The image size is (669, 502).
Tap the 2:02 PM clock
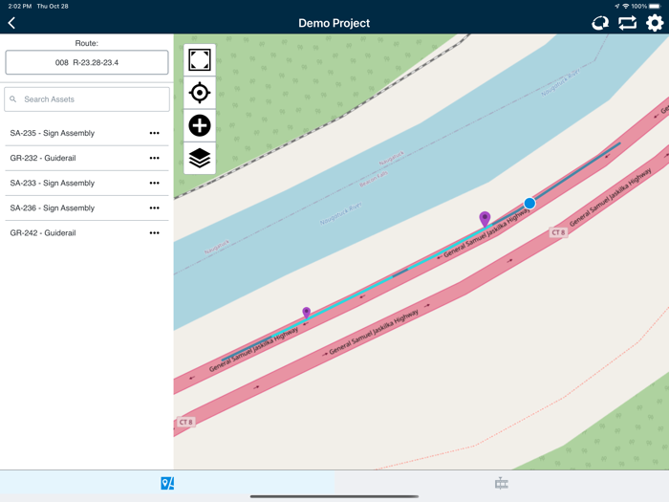20,6
